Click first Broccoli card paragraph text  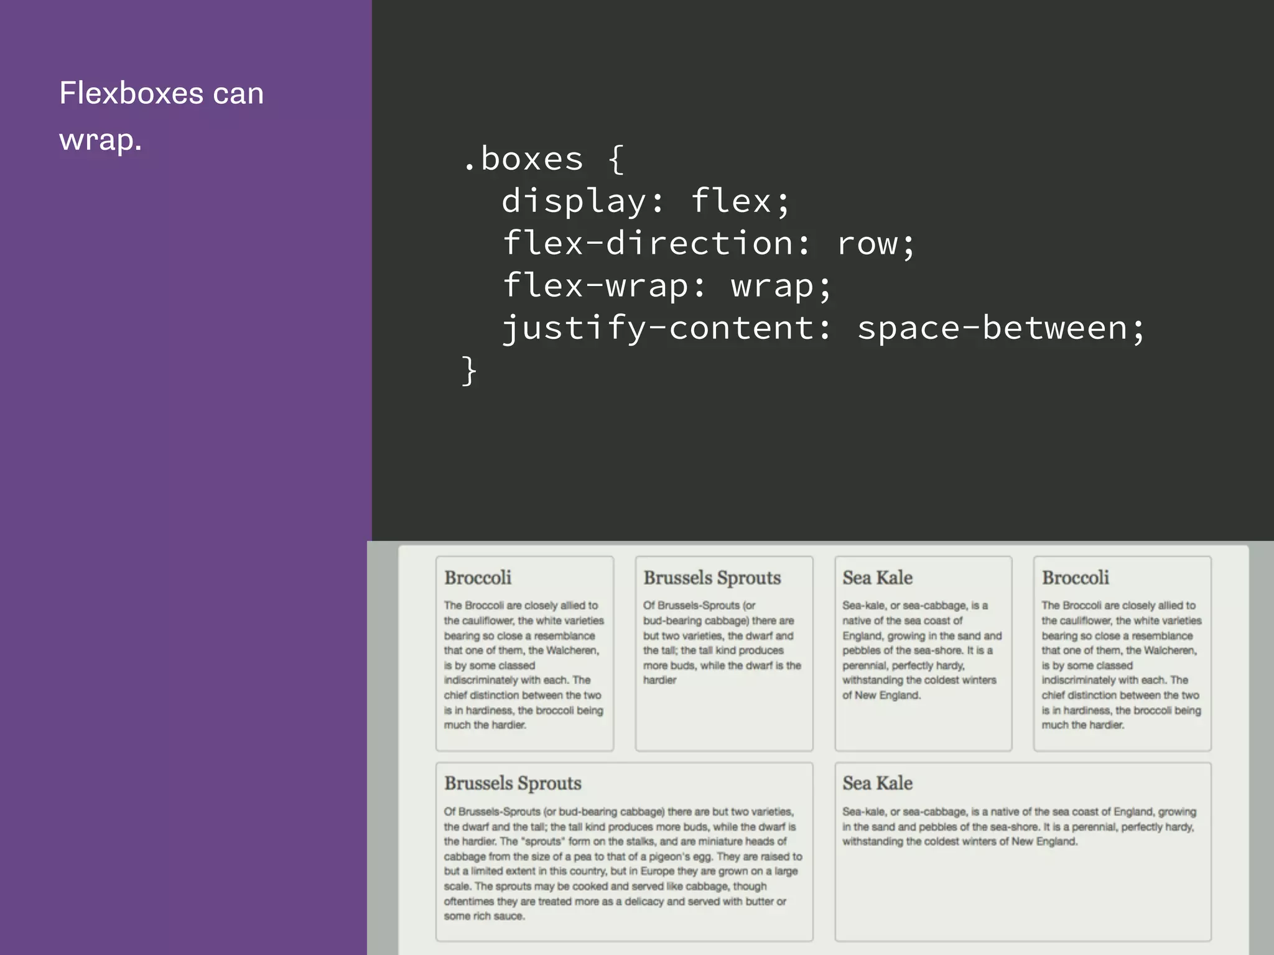pos(523,665)
